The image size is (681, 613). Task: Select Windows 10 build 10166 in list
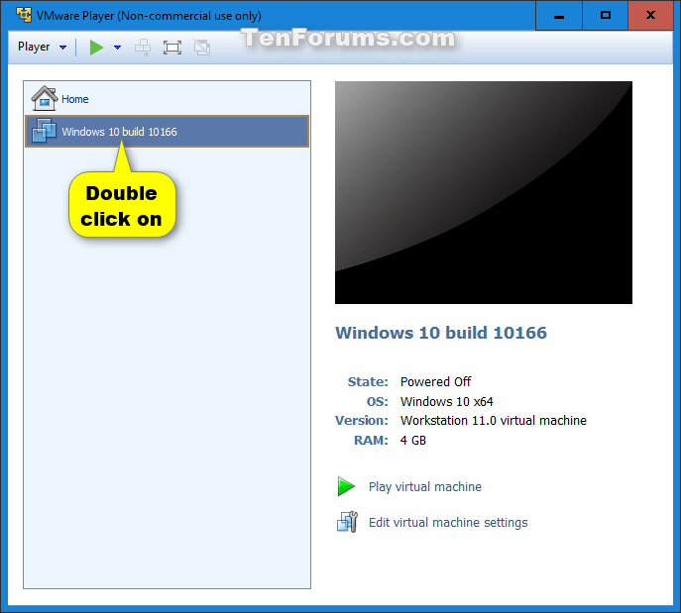(x=167, y=131)
